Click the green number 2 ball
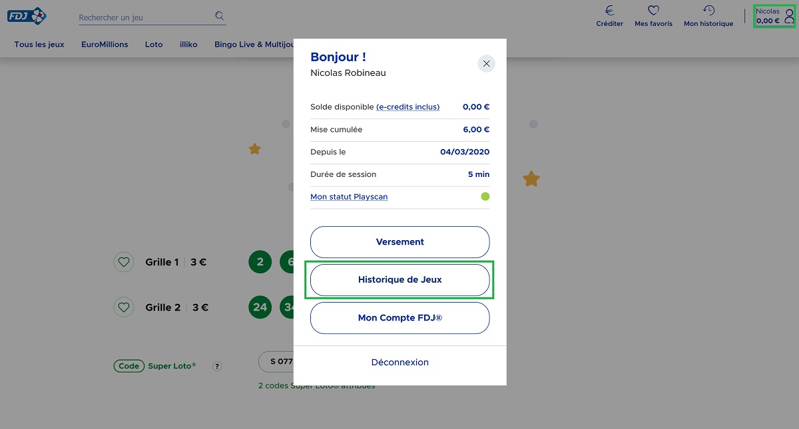The image size is (799, 429). tap(260, 262)
